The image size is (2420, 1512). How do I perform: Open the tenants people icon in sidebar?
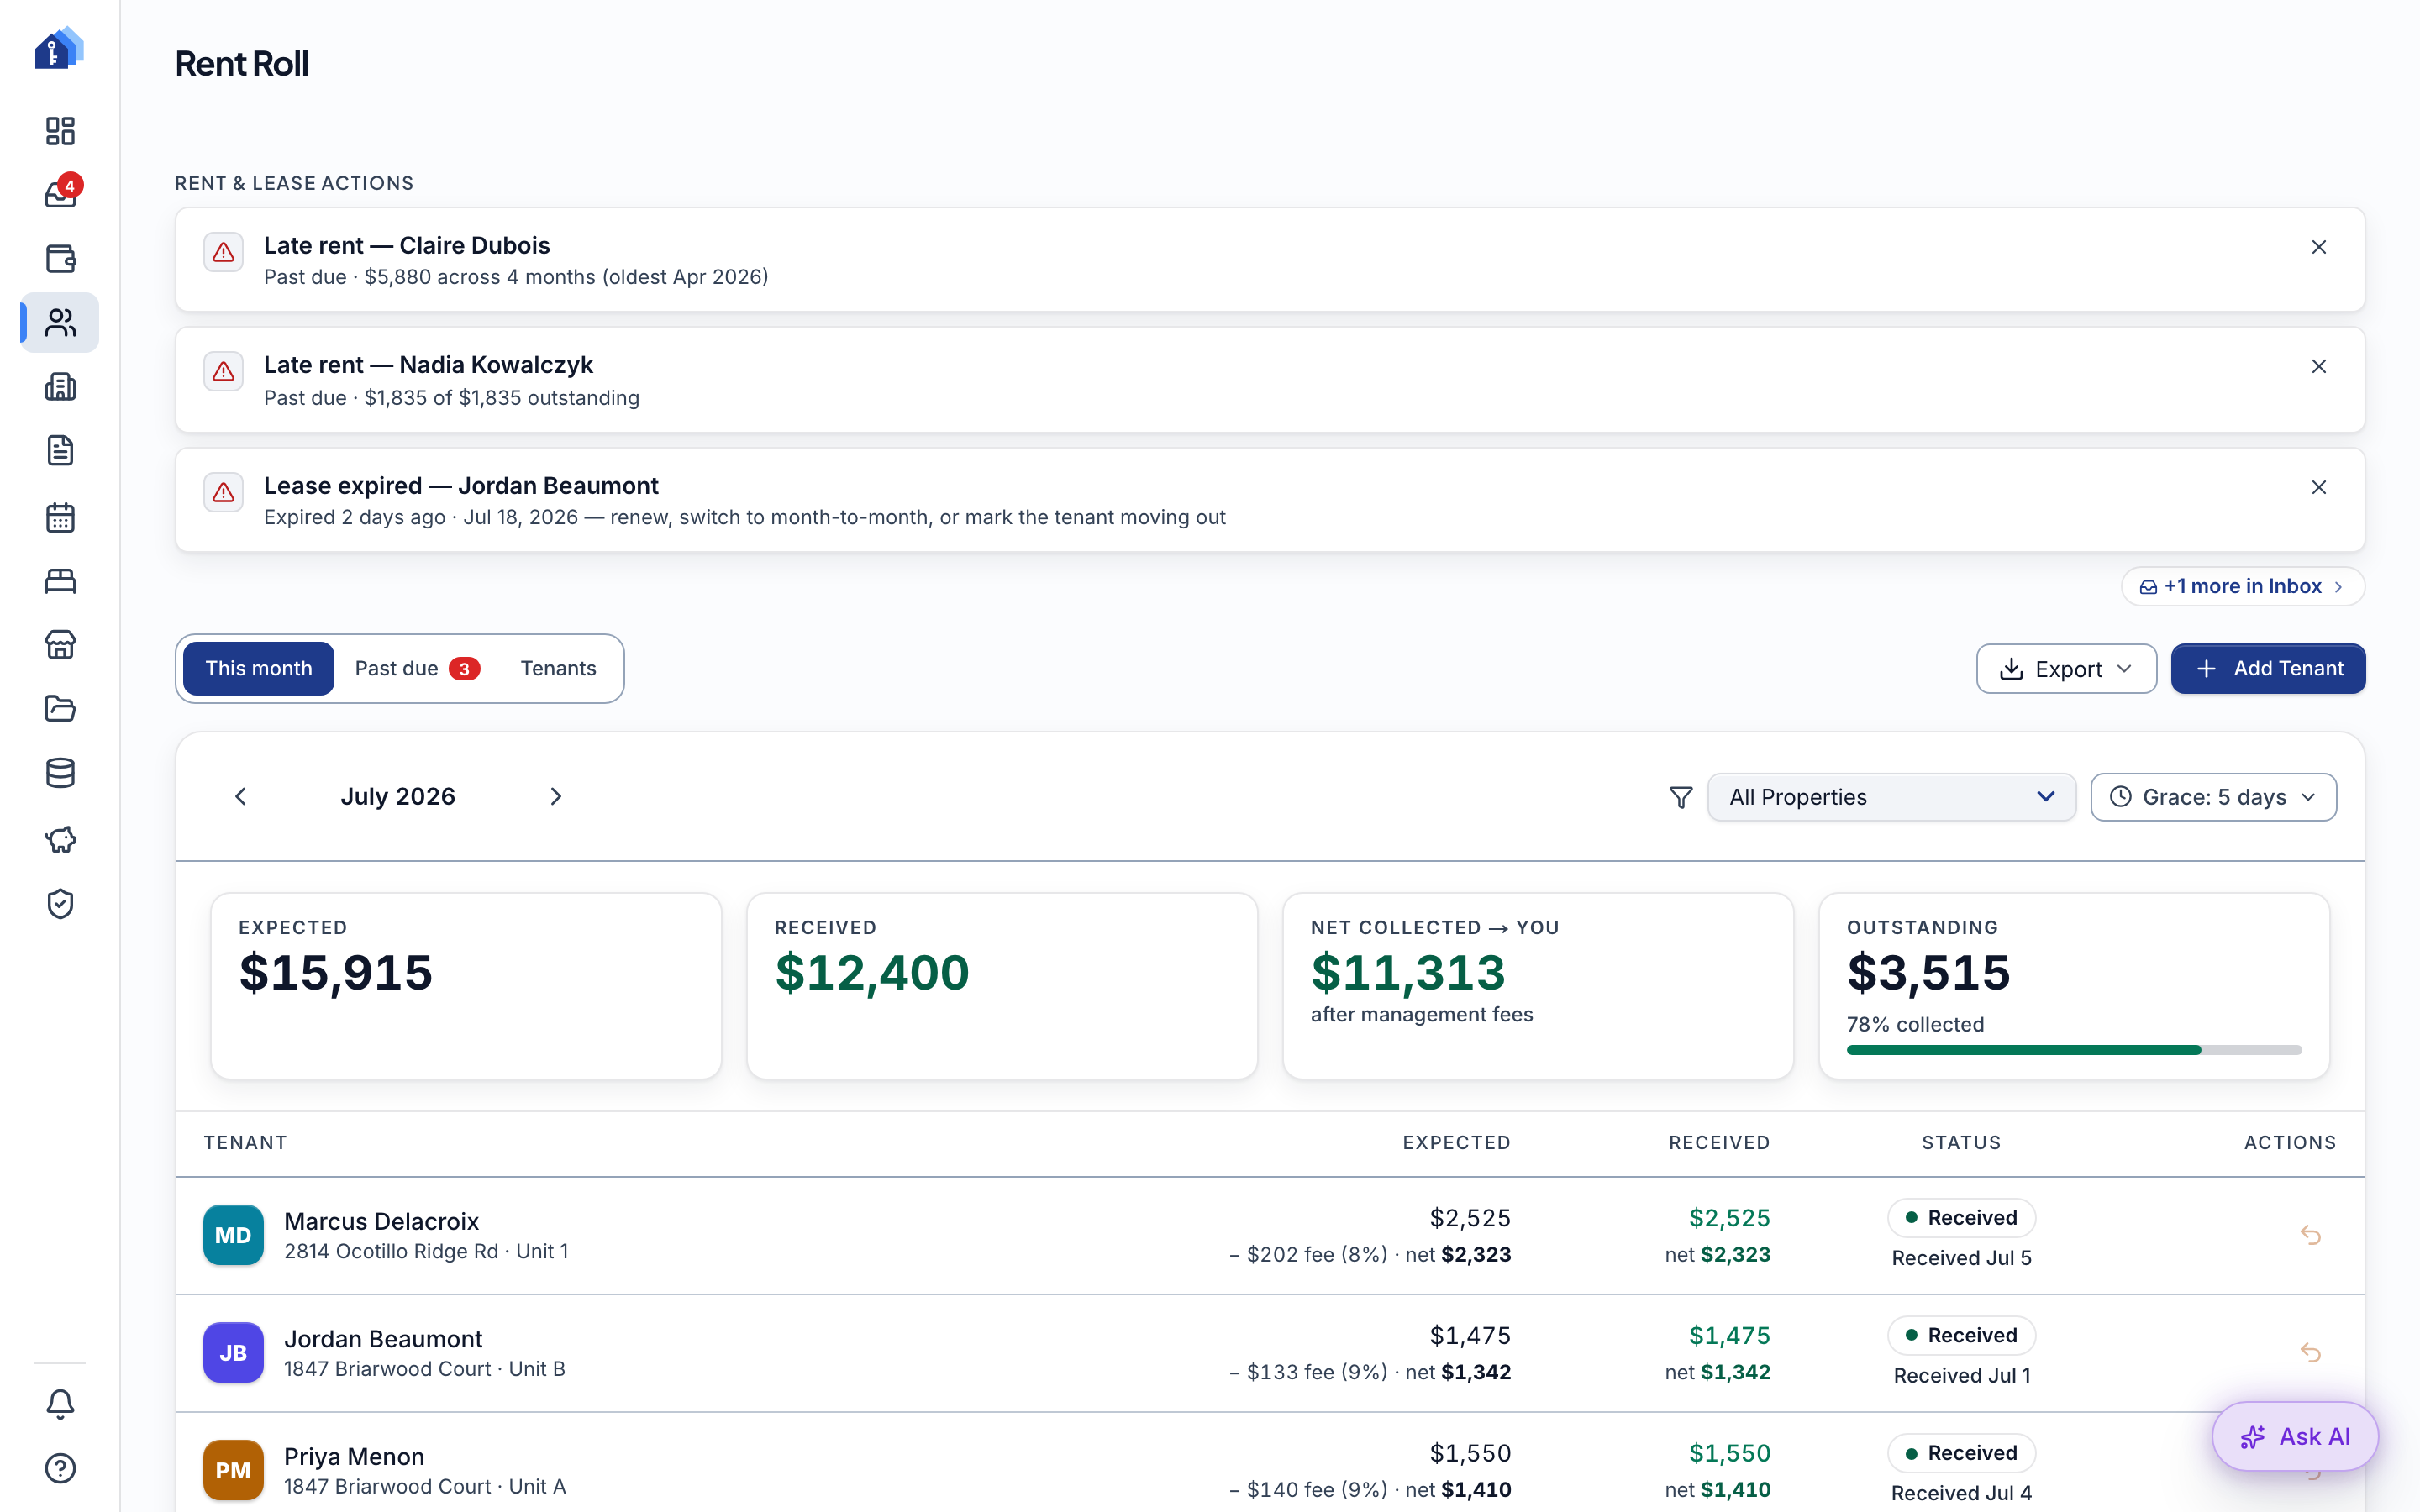[60, 322]
